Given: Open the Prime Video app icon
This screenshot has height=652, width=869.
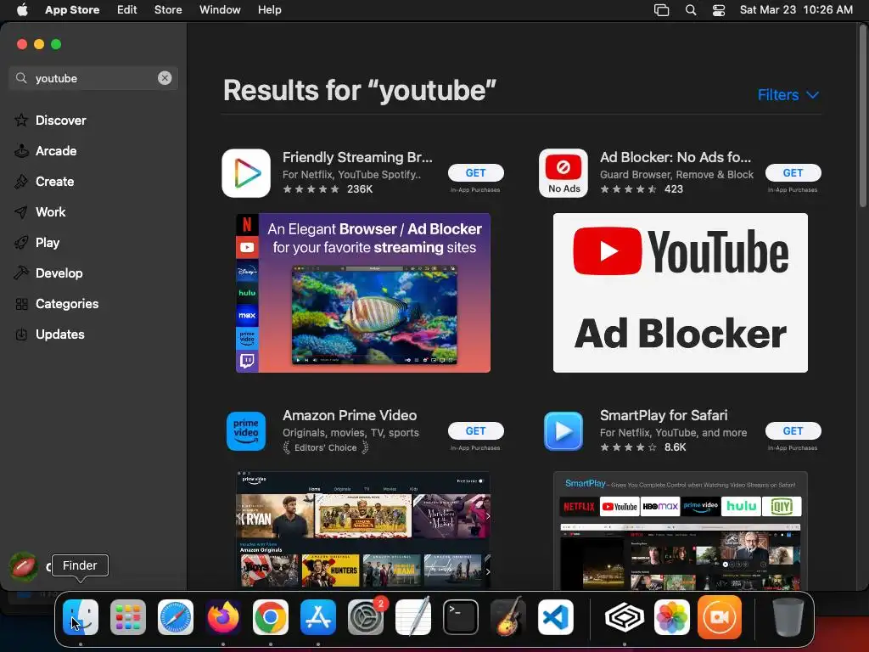Looking at the screenshot, I should (246, 430).
